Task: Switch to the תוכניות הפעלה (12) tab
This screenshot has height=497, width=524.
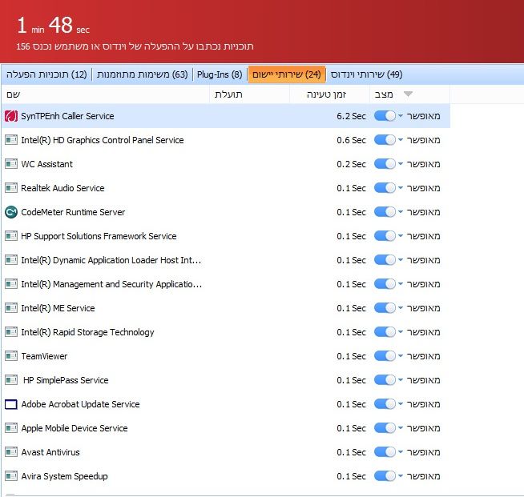Action: [46, 74]
